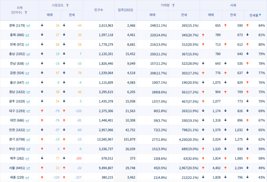Image resolution: width=267 pixels, height=182 pixels.
Task: Open the chart icon for 인천 (1632)
Action: 28,130
